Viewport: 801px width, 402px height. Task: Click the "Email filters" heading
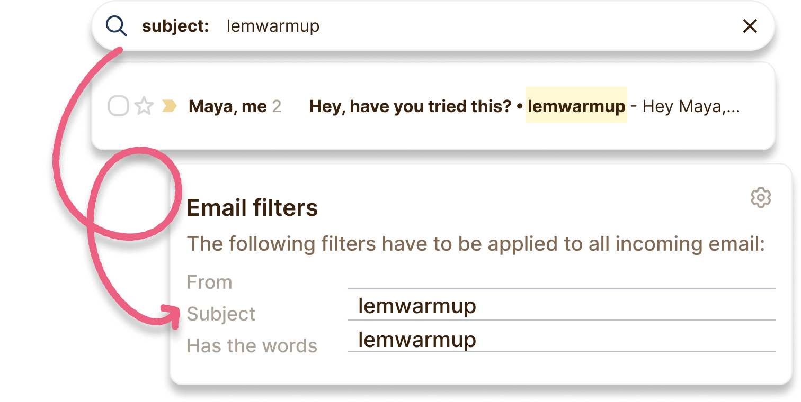252,208
